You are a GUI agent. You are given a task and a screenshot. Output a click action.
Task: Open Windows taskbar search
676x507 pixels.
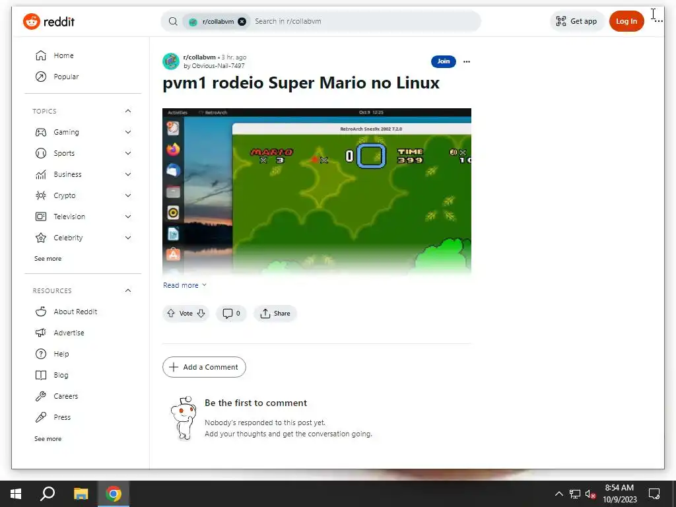coord(48,494)
